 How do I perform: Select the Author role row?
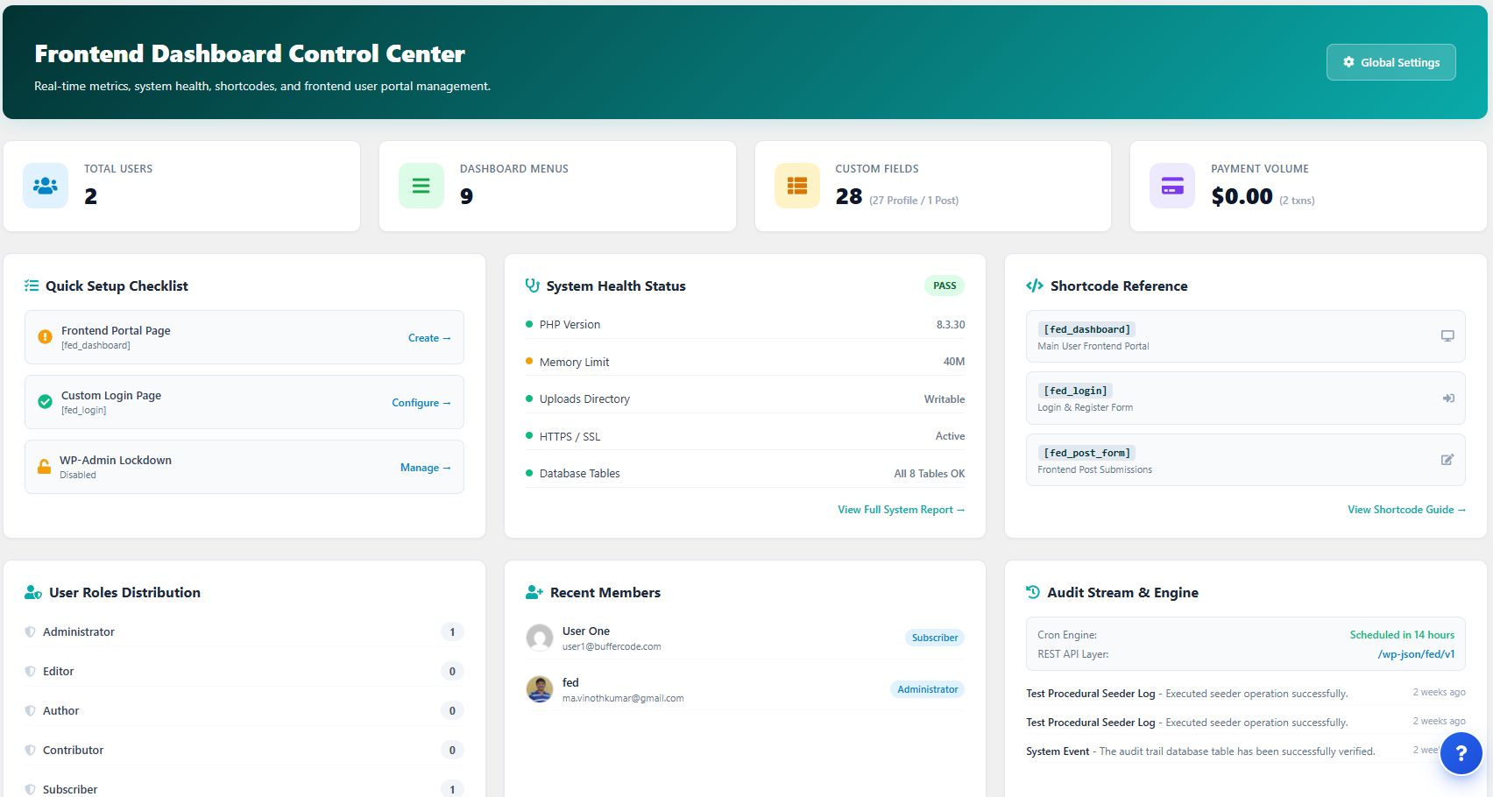click(x=244, y=710)
